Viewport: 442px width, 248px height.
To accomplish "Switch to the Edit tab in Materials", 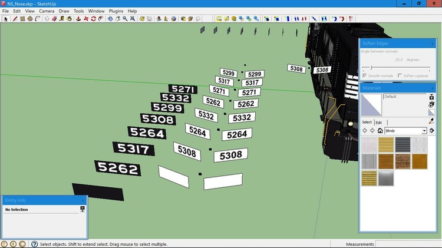I will click(x=379, y=123).
